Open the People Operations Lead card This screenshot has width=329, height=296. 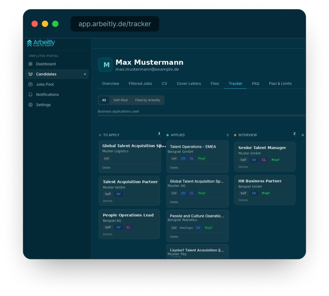point(129,224)
